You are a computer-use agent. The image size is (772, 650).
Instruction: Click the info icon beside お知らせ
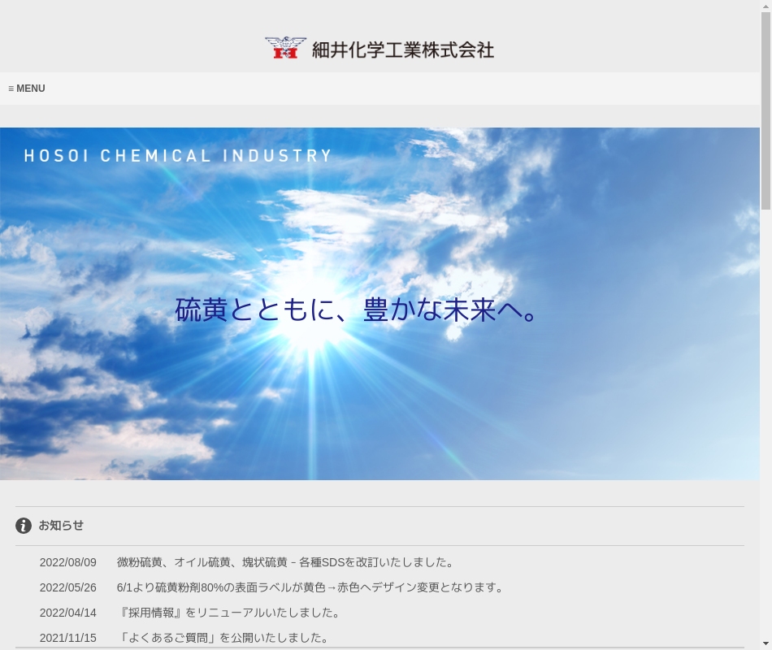[x=24, y=526]
